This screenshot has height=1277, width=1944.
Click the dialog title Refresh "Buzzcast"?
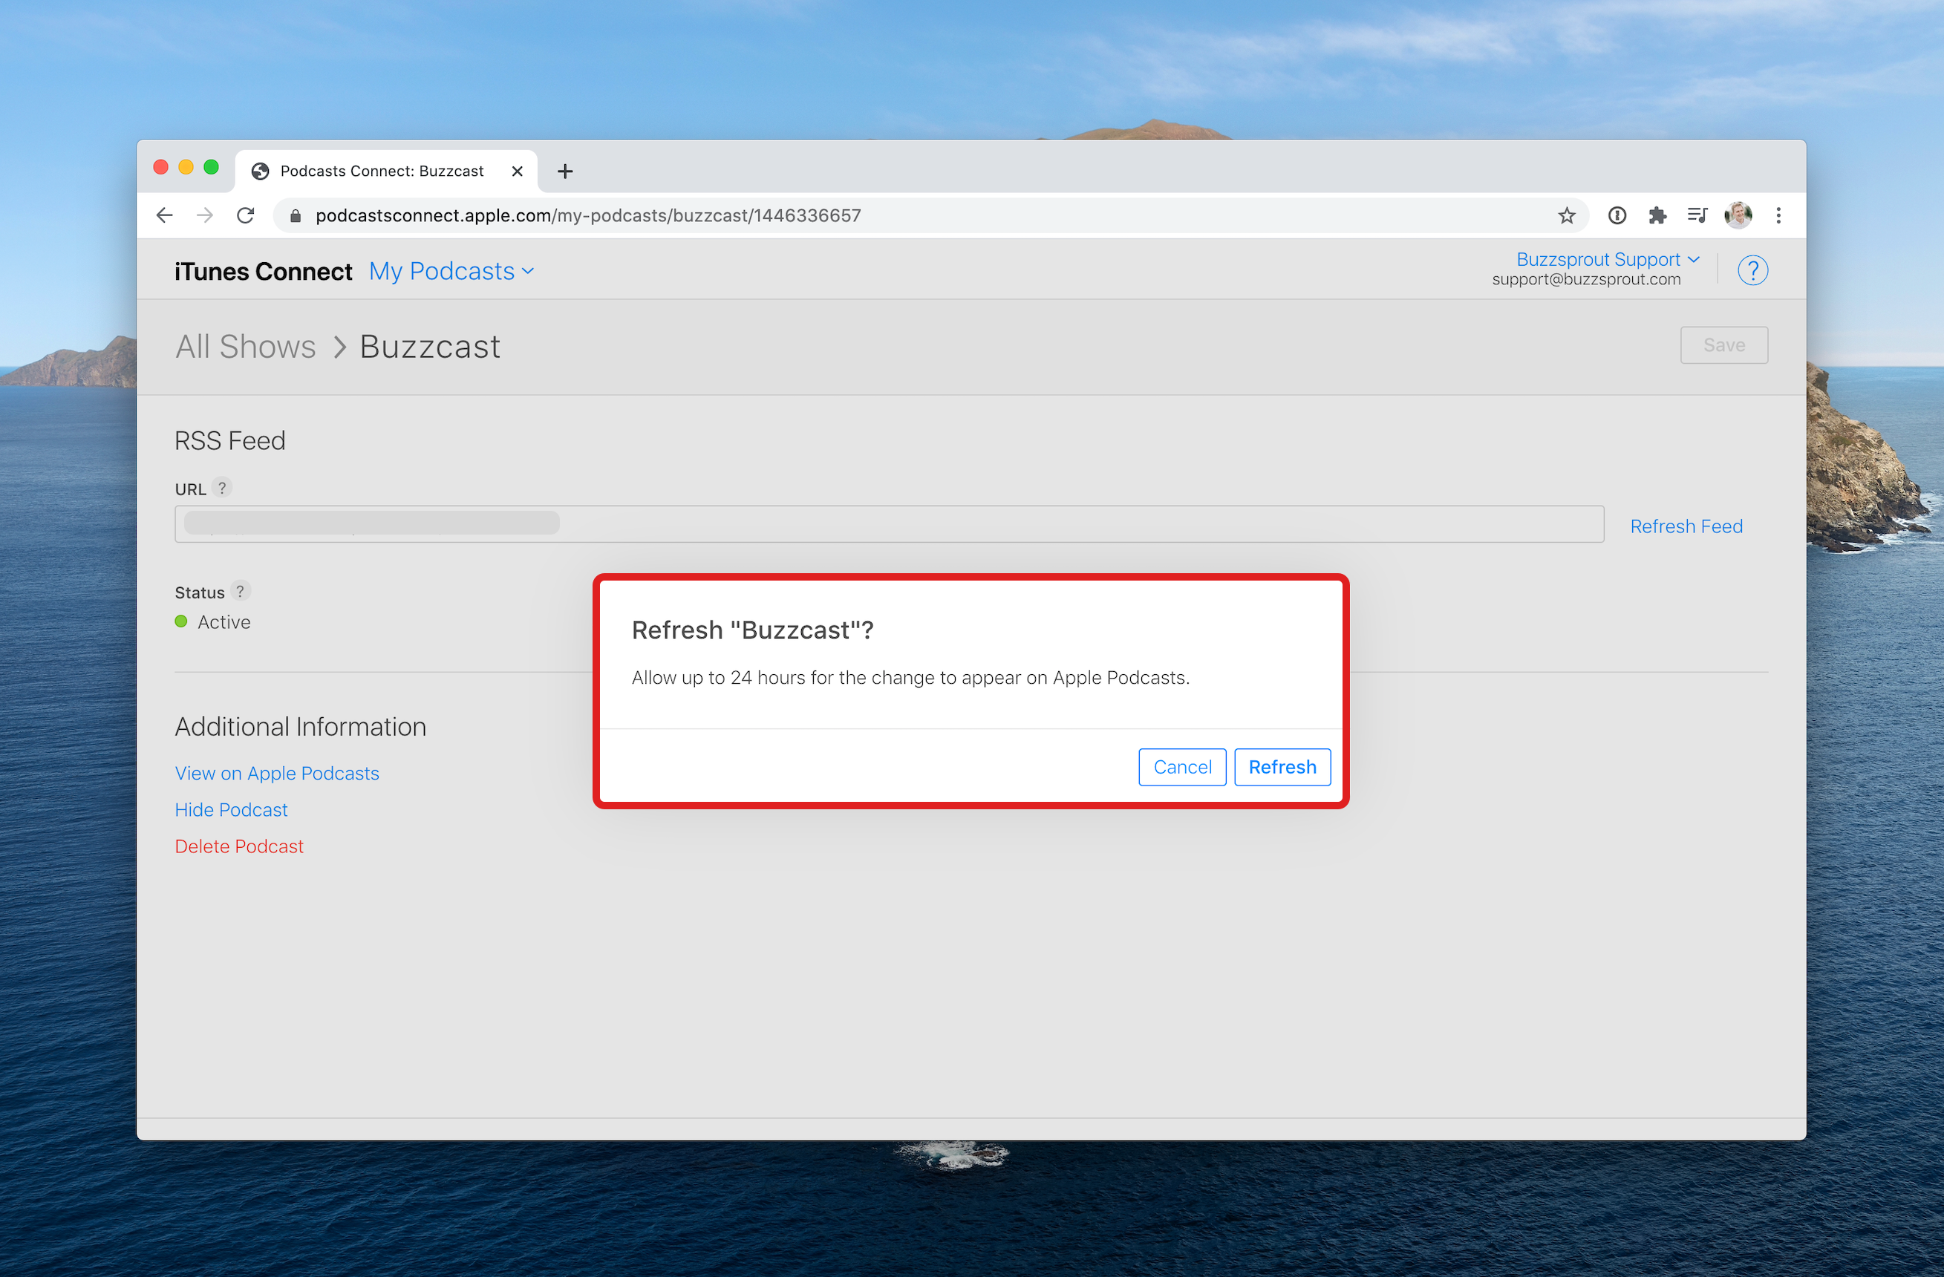coord(752,630)
